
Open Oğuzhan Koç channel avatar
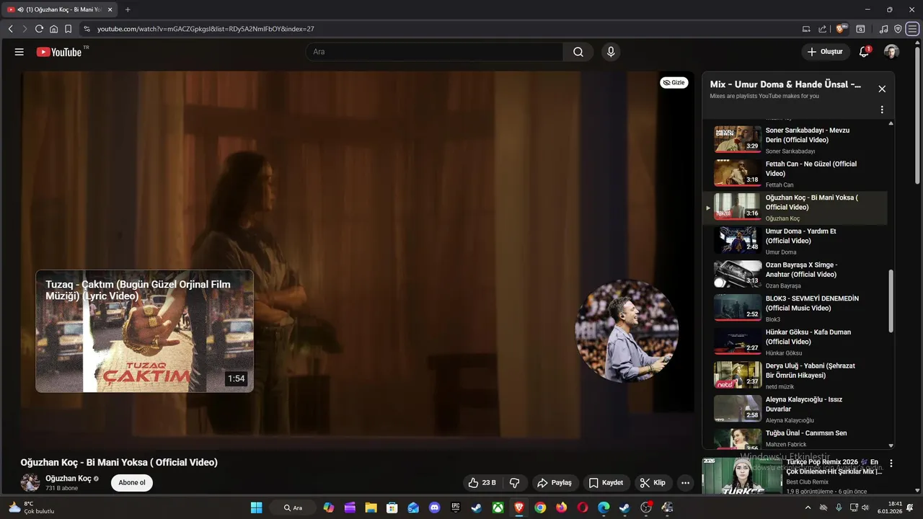click(x=30, y=483)
